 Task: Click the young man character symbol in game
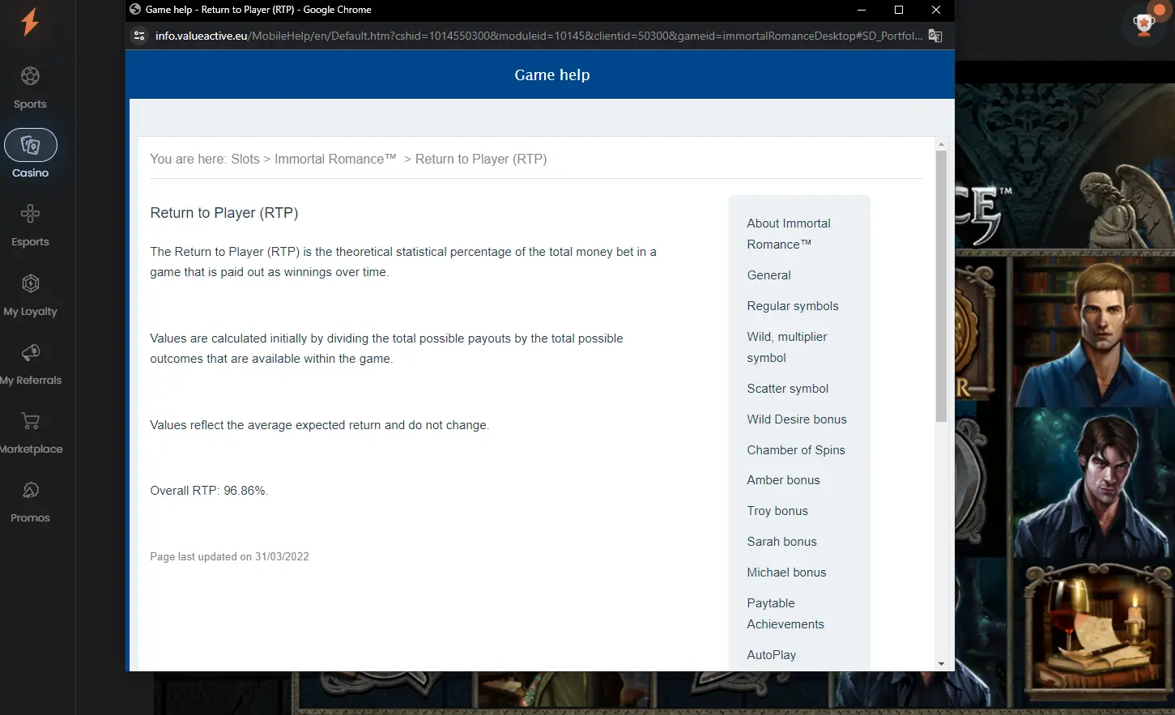tap(1093, 330)
